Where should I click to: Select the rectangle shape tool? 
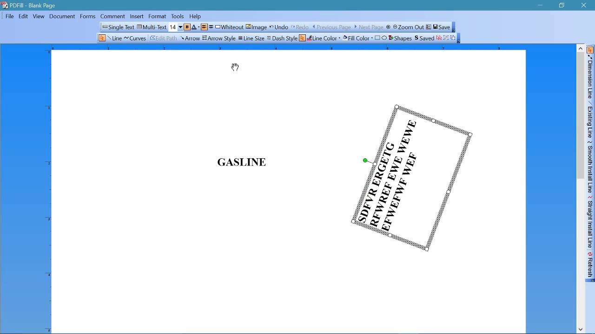pos(377,38)
